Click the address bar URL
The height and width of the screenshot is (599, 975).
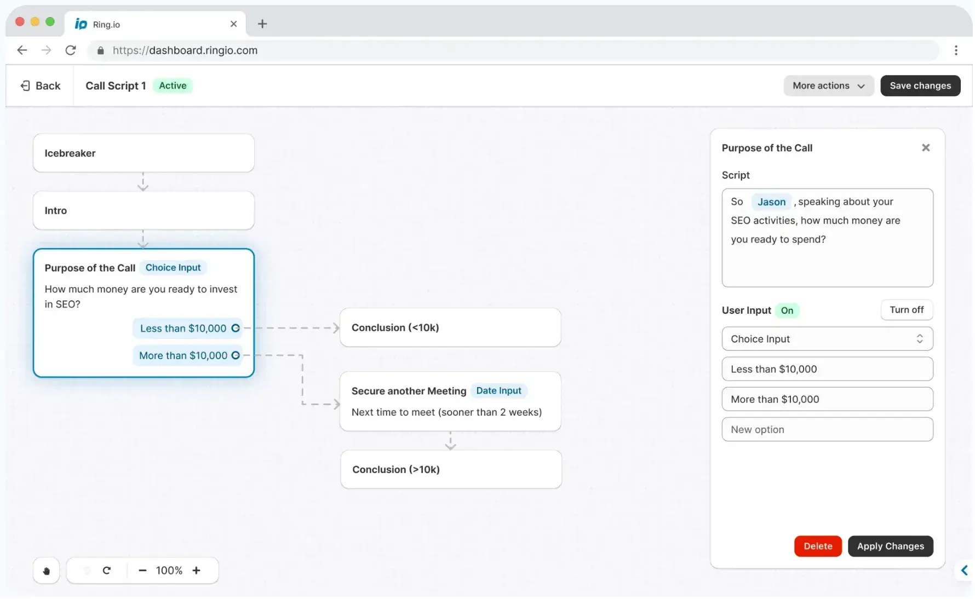tap(185, 50)
